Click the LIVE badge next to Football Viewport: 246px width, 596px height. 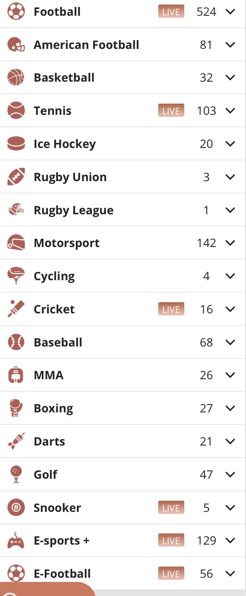171,12
